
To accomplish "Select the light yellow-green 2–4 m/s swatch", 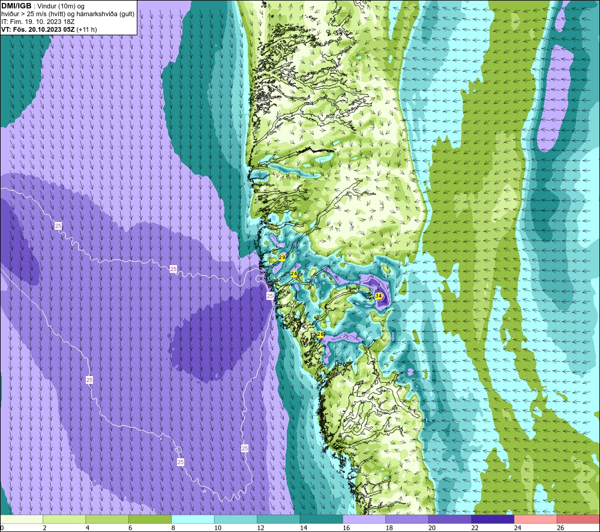I will coord(64,519).
